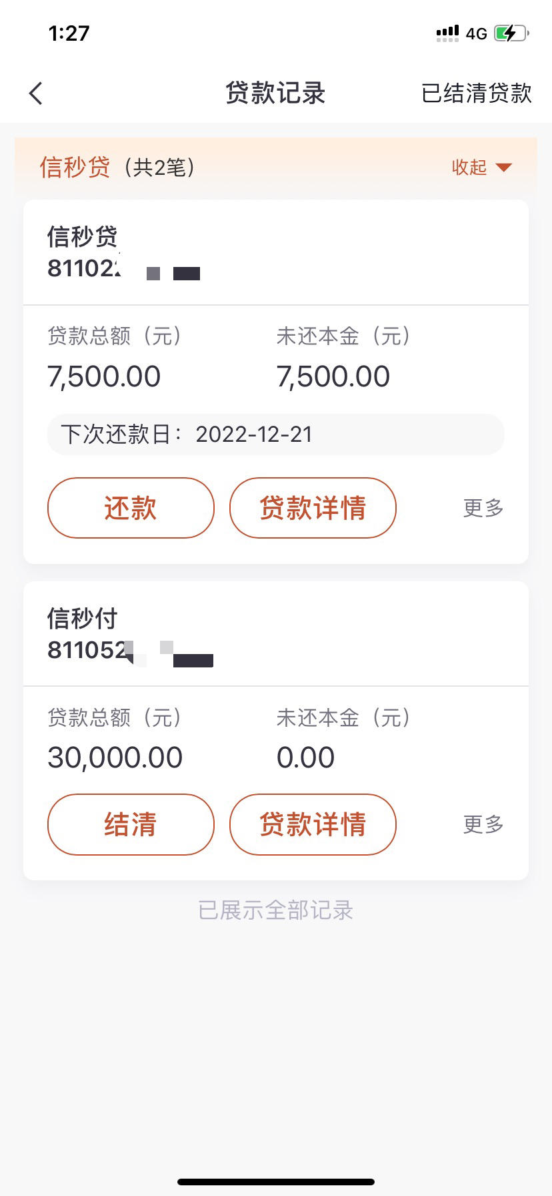Tap the clock time in status bar

(69, 33)
